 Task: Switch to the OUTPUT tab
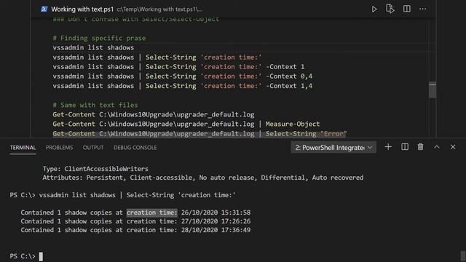(x=93, y=148)
